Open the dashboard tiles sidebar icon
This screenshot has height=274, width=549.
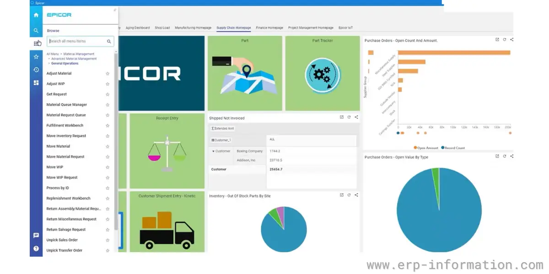pyautogui.click(x=36, y=83)
